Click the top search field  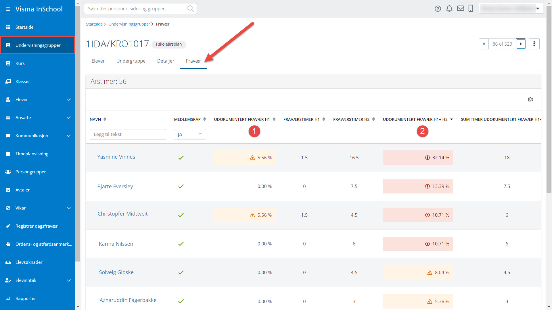point(140,9)
